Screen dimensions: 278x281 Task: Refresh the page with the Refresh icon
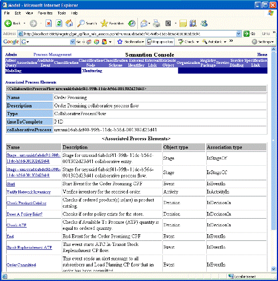pos(59,23)
